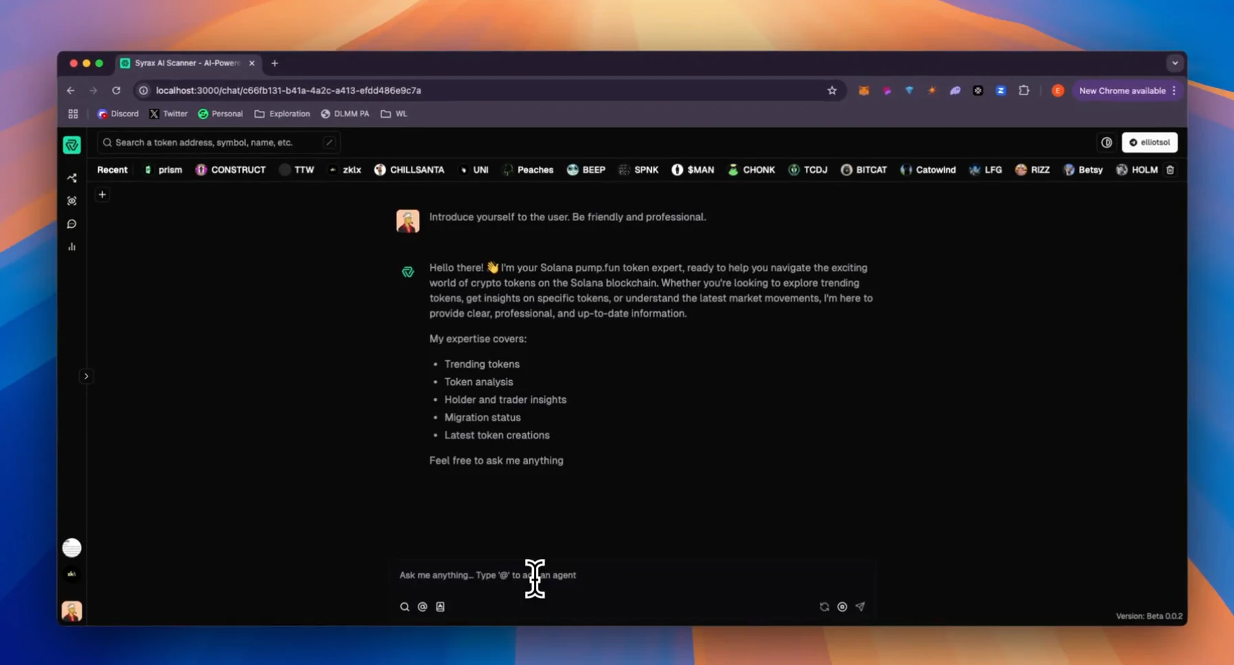Click the @ mention agent icon

(x=423, y=606)
